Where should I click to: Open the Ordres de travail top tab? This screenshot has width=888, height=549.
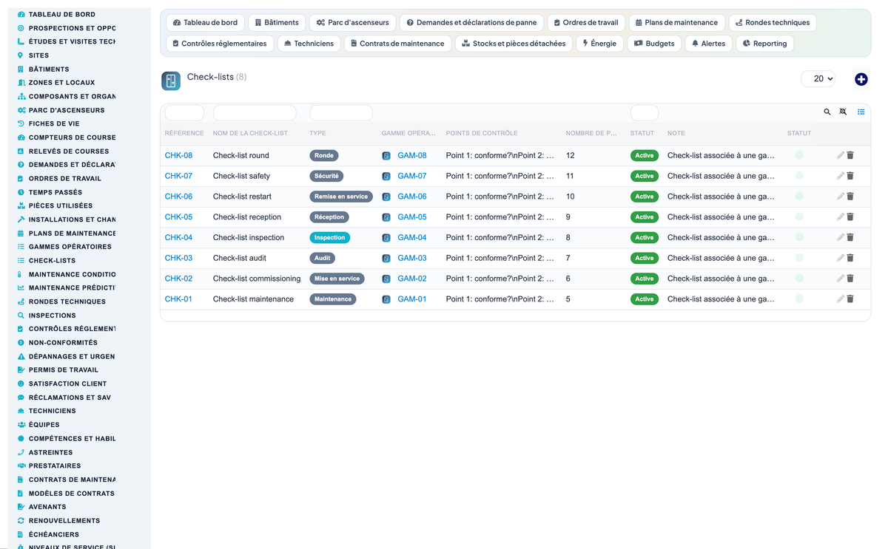tap(586, 23)
